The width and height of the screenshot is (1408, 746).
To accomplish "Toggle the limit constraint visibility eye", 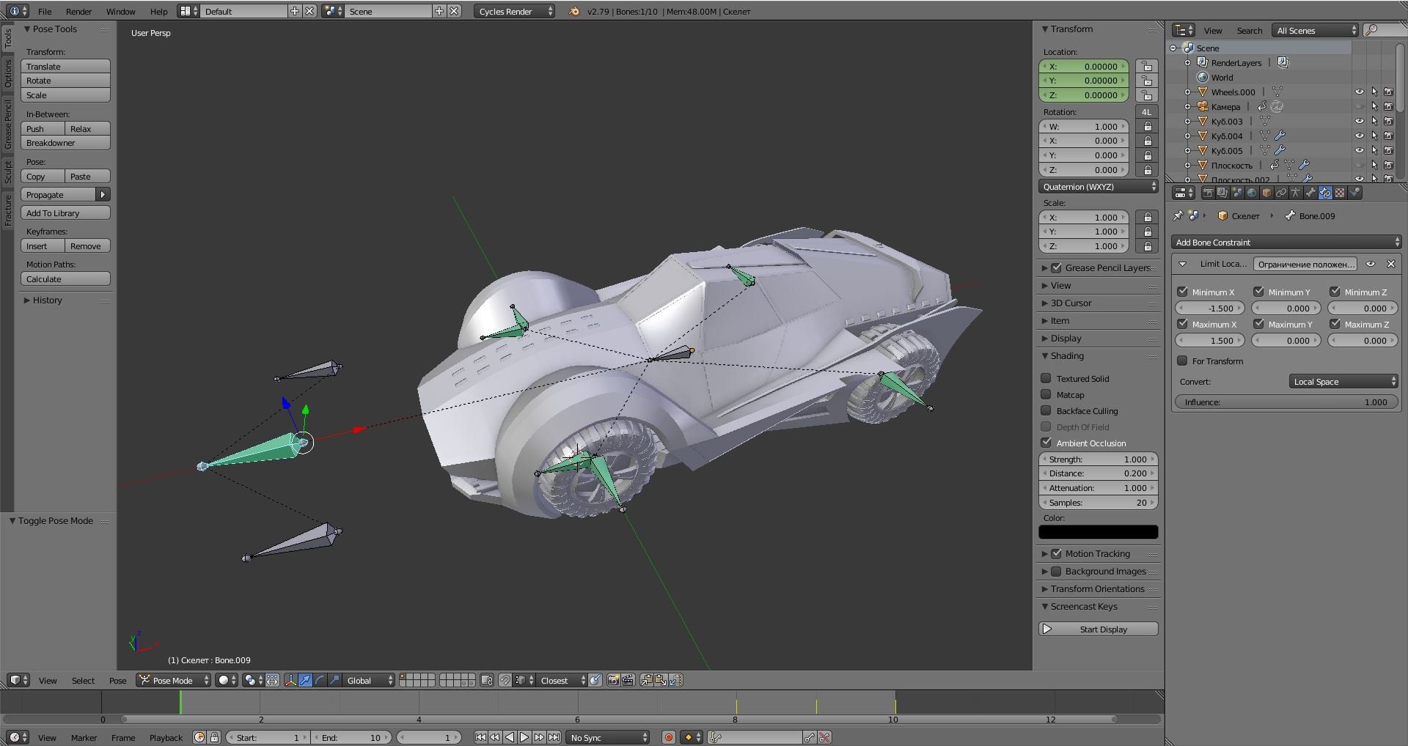I will point(1371,264).
